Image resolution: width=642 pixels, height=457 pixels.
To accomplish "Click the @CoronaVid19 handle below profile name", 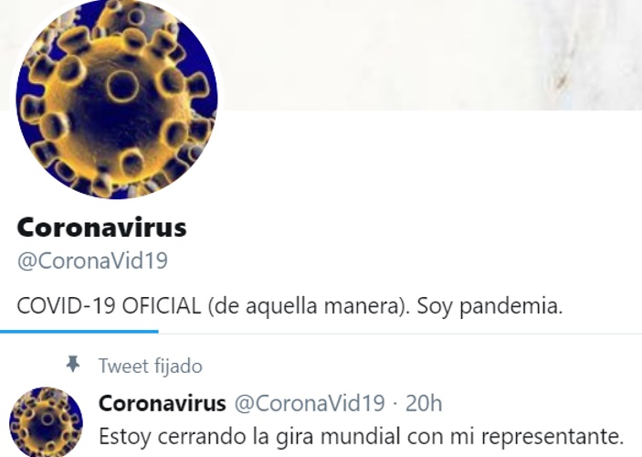I will click(x=92, y=260).
